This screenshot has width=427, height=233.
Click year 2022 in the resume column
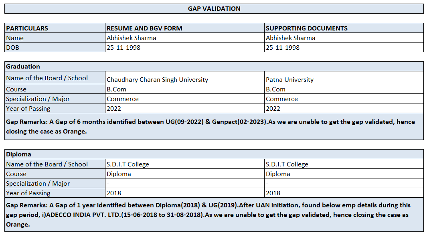click(114, 108)
